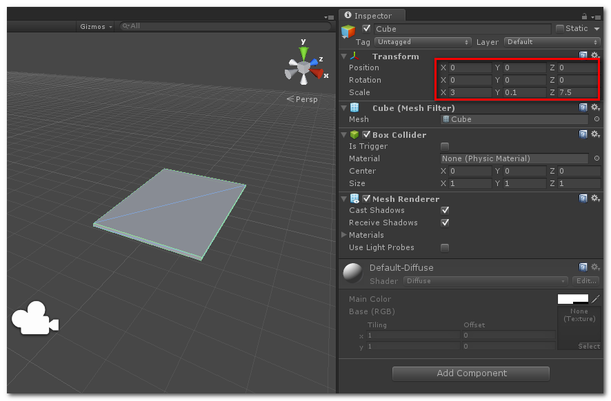Open Box Collider gear settings
The width and height of the screenshot is (611, 401).
[x=595, y=134]
